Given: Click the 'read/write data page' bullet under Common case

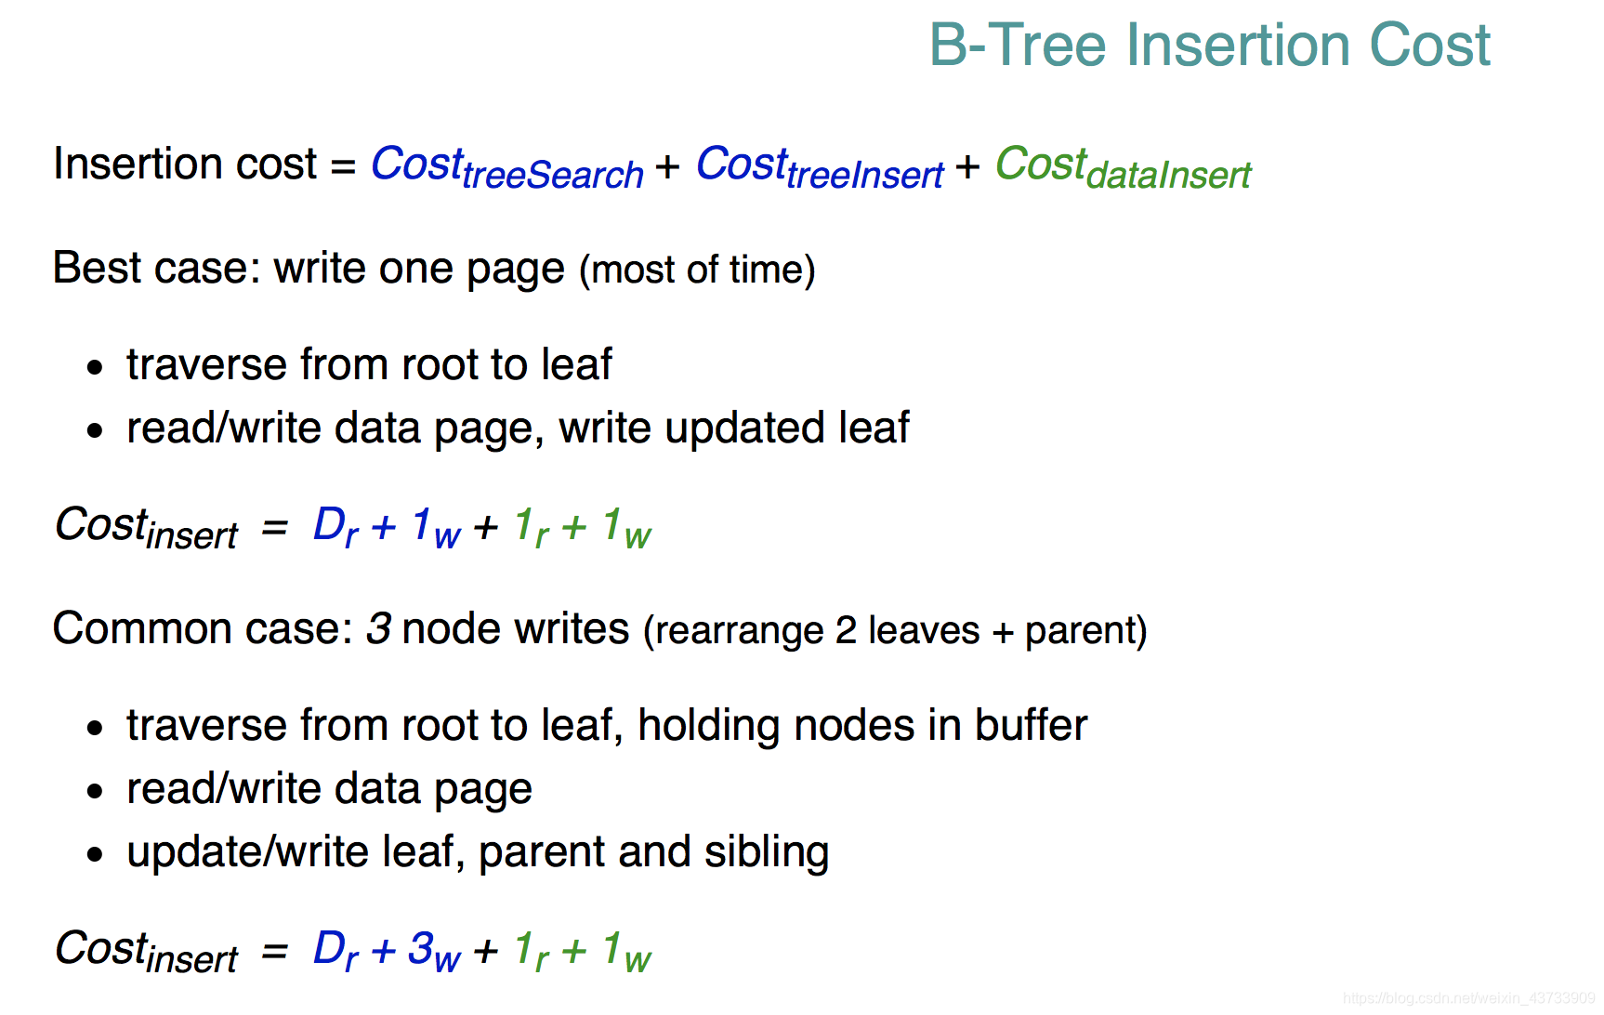Looking at the screenshot, I should (329, 789).
